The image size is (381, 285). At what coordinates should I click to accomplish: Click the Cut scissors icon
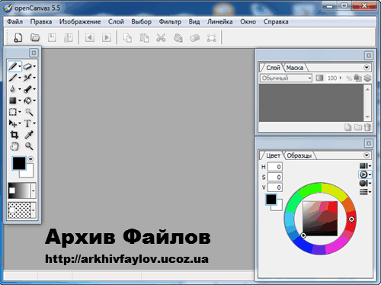161,38
